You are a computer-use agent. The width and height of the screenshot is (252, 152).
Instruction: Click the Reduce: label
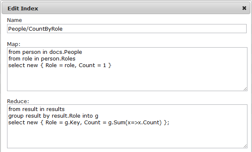18,101
